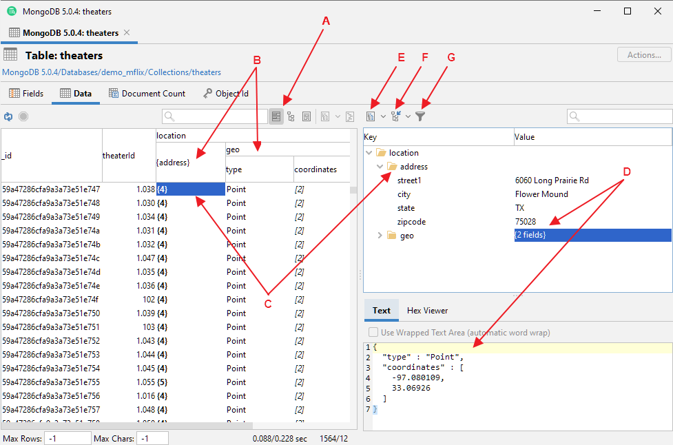The height and width of the screenshot is (445, 673).
Task: Click the magnifier in the right search box
Action: [x=576, y=116]
